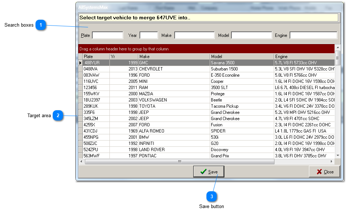The width and height of the screenshot is (347, 215).
Task: Select the Model search box
Action: click(x=251, y=35)
